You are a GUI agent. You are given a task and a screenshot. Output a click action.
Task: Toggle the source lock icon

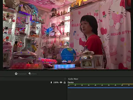click(x=65, y=82)
